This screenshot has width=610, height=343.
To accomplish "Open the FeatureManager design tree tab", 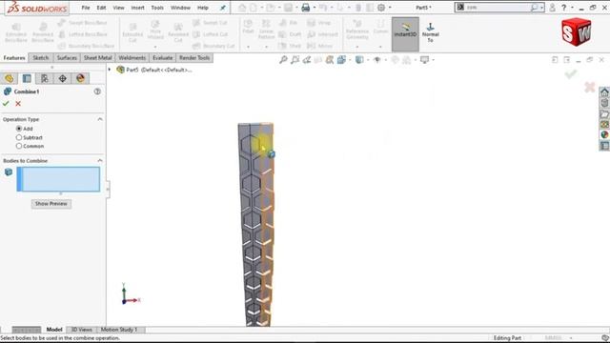I will [x=9, y=78].
